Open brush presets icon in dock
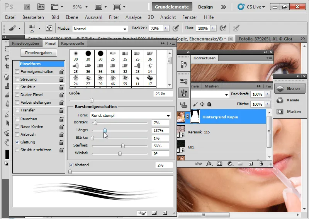 (x=184, y=81)
